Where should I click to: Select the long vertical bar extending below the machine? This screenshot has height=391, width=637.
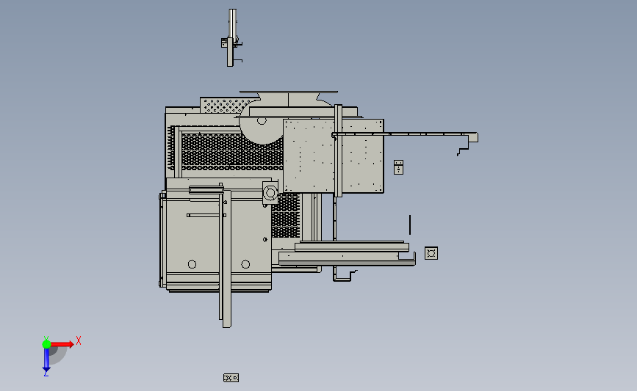(x=226, y=258)
